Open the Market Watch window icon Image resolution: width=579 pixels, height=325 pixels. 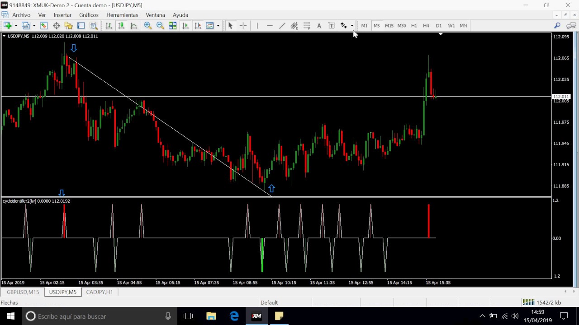click(44, 26)
